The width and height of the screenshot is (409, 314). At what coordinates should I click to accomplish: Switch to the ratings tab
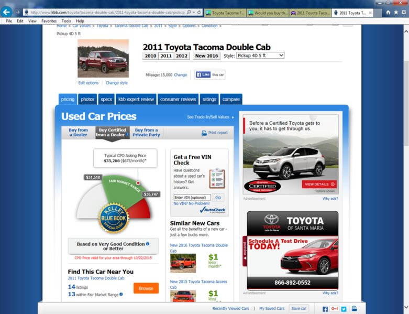point(209,99)
